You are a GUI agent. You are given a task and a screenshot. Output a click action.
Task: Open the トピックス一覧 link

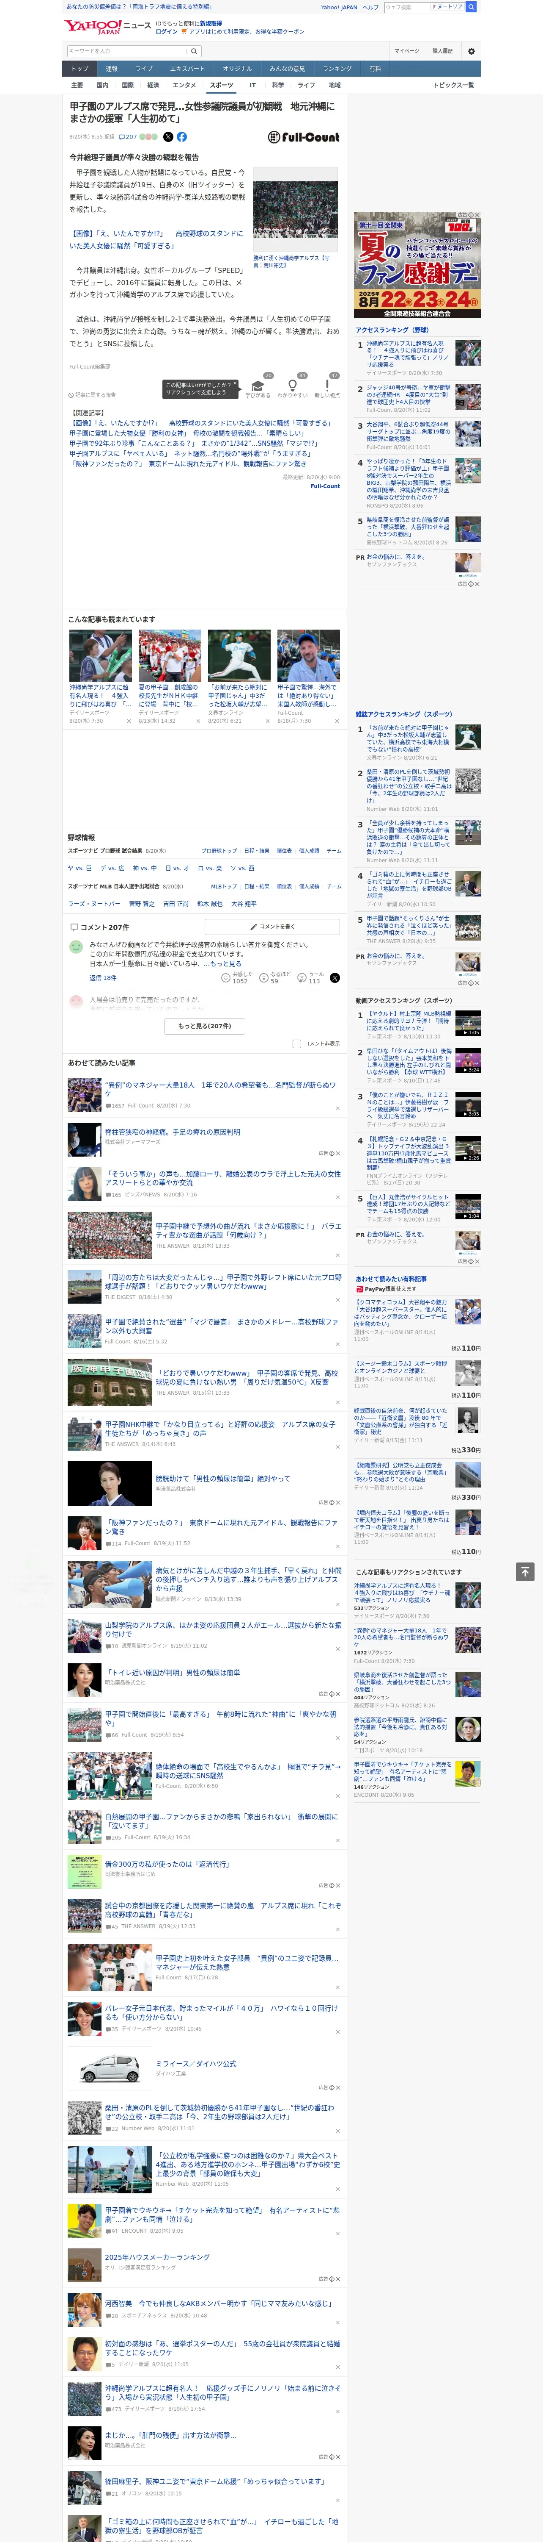(453, 85)
